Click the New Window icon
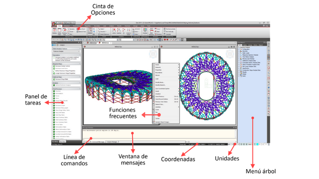The image size is (319, 179). [152, 30]
